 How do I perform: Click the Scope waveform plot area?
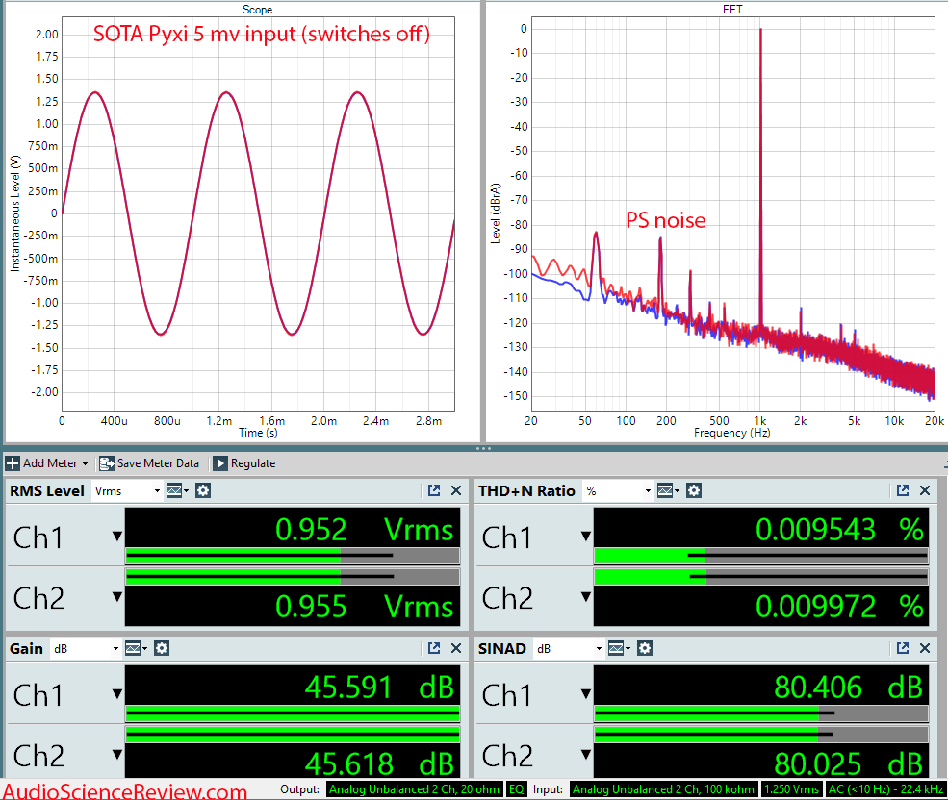tap(258, 213)
